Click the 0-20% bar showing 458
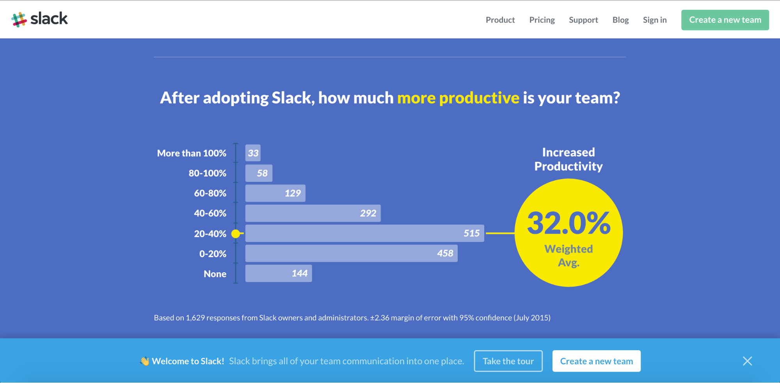Viewport: 780px width, 383px height. tap(351, 254)
